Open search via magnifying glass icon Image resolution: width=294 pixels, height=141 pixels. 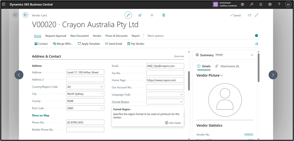252,4
